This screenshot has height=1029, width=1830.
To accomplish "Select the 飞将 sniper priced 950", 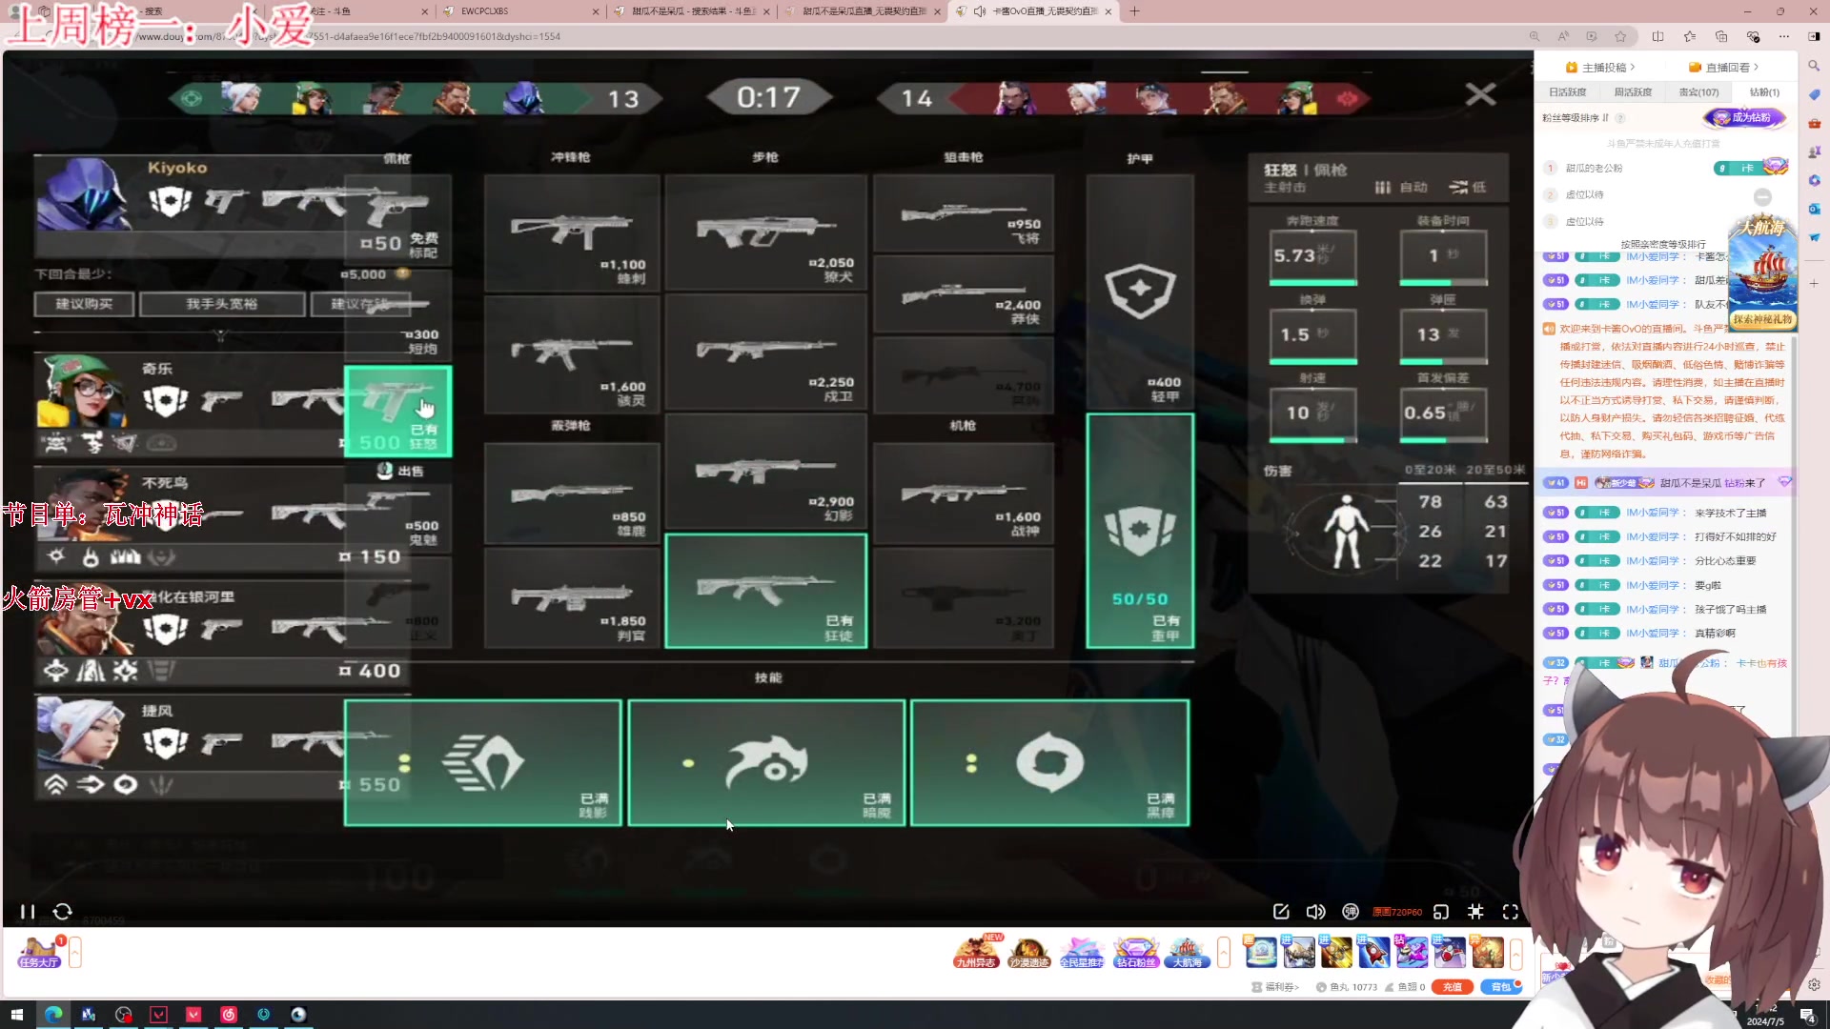I will [964, 212].
